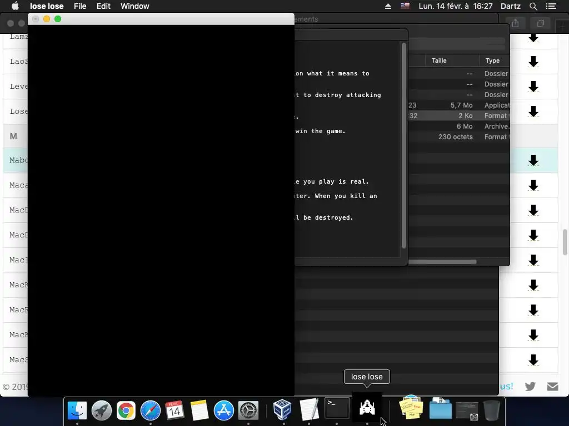
Task: Open the Edit menu
Action: tap(103, 6)
